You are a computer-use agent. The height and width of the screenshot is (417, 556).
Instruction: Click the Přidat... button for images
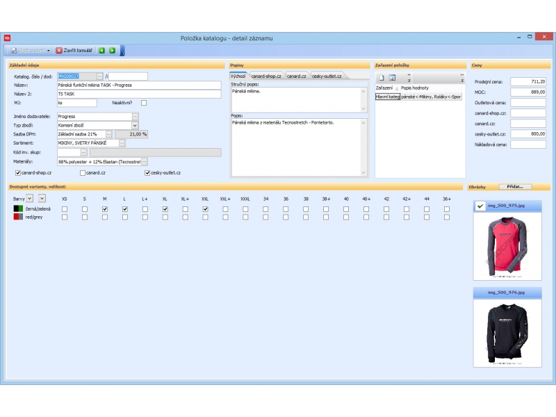click(x=515, y=187)
